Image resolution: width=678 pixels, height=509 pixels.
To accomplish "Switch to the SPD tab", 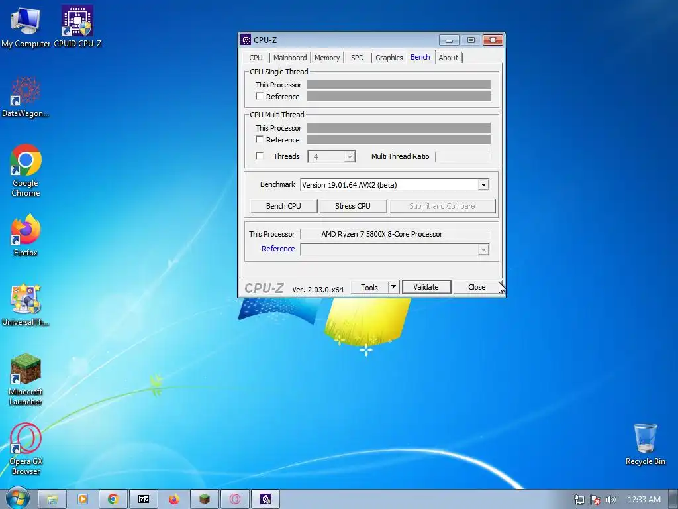I will (357, 58).
